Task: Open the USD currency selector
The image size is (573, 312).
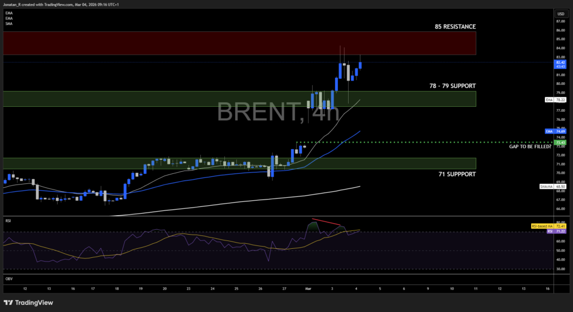Action: [561, 14]
